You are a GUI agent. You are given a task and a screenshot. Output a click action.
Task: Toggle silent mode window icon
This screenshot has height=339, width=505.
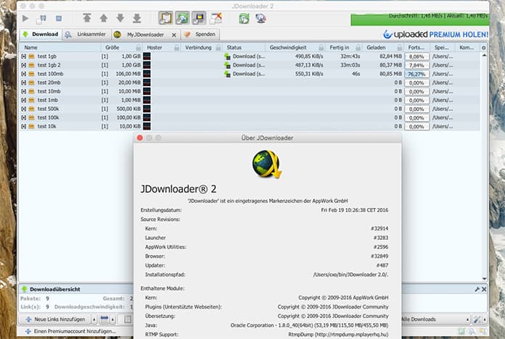point(215,18)
